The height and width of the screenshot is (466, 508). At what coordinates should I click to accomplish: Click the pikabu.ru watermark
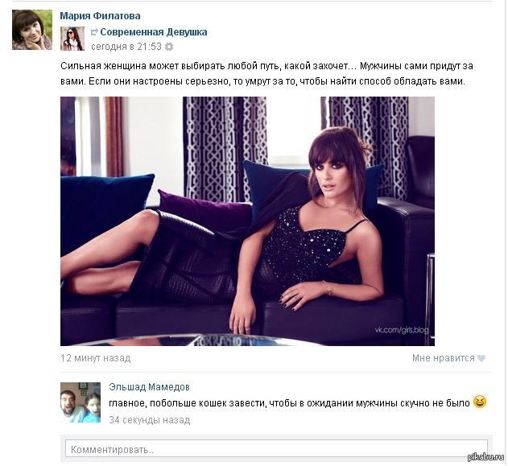(x=486, y=457)
